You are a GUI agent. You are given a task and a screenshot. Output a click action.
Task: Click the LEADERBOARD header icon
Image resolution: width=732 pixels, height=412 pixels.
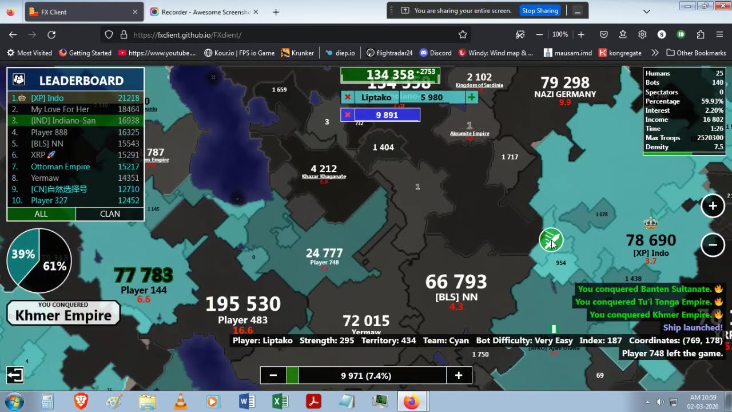19,80
